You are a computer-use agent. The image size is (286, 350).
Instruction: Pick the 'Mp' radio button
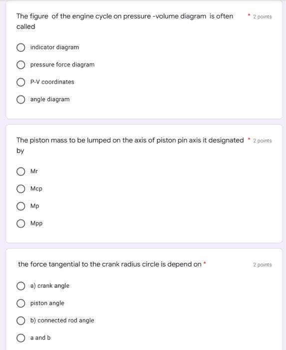pyautogui.click(x=21, y=206)
